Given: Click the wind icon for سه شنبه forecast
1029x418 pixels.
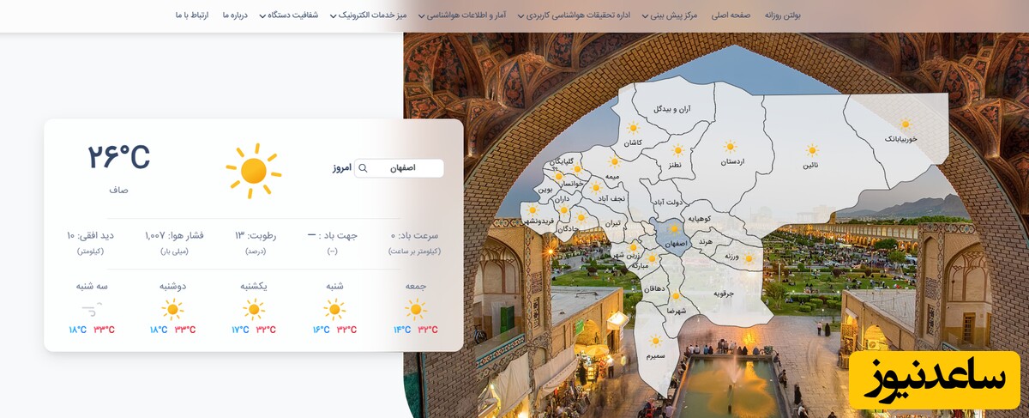Looking at the screenshot, I should 92,309.
